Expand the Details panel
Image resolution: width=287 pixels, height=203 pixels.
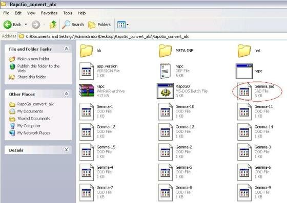66,150
